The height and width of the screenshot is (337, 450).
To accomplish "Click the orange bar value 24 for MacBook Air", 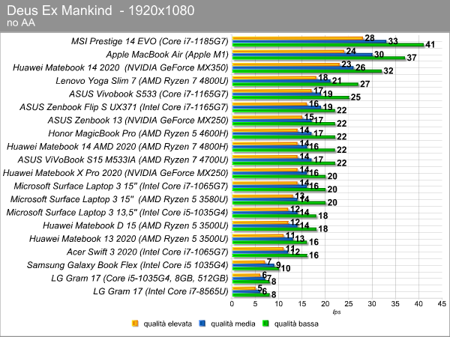I will [x=351, y=51].
